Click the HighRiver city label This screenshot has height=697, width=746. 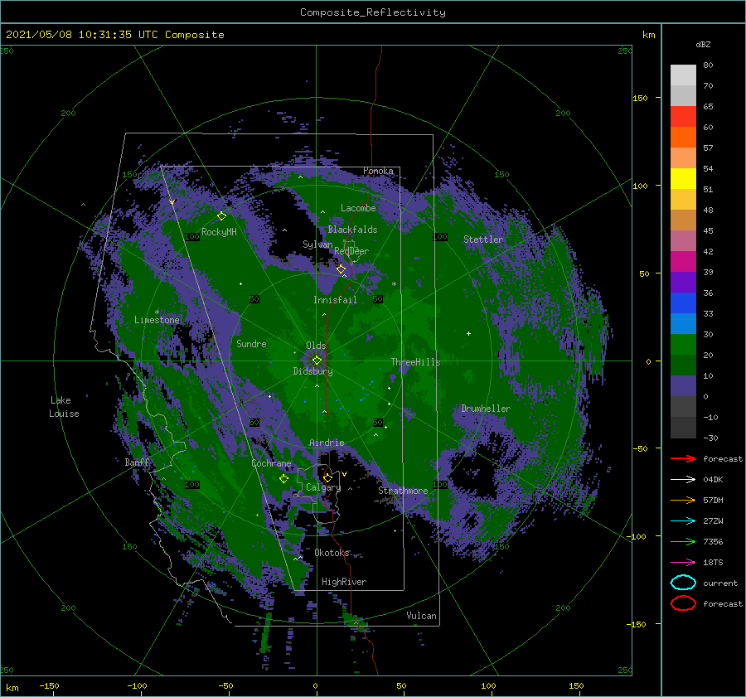point(344,582)
